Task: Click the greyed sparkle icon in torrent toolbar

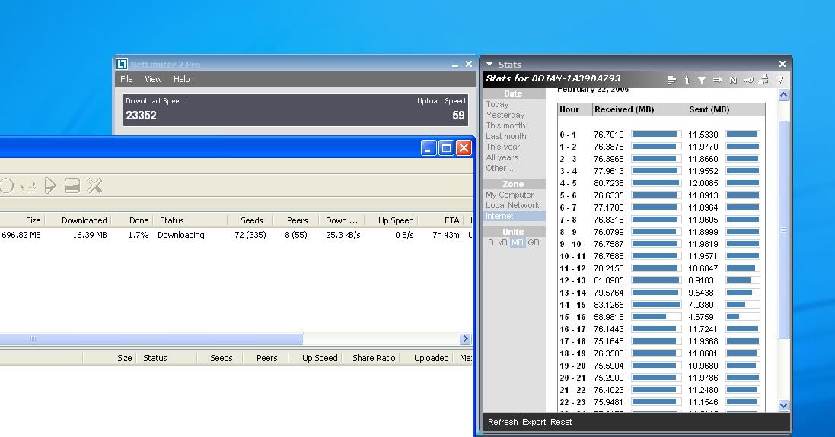Action: click(28, 186)
